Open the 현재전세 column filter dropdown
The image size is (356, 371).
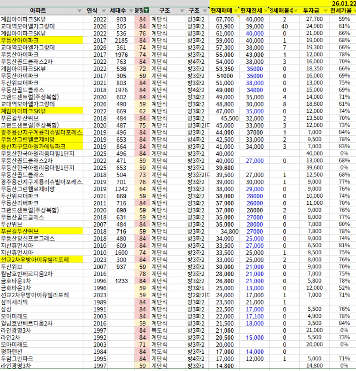(x=266, y=10)
